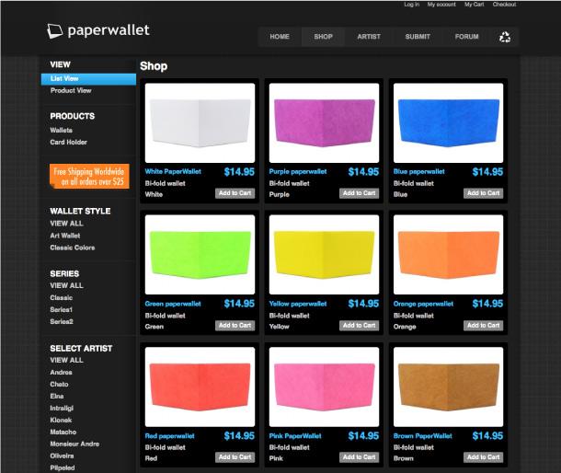Add White PaperWallet to cart
Viewport: 561px width, 473px height.
click(x=235, y=193)
